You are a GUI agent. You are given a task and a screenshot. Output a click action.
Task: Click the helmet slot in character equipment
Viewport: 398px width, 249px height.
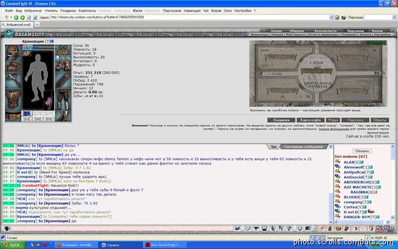click(13, 52)
